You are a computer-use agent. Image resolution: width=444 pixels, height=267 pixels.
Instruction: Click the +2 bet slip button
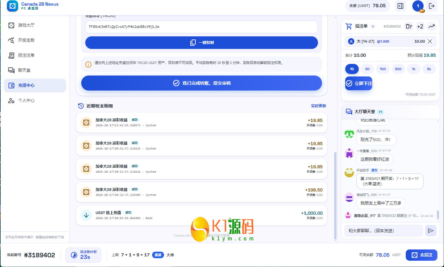tap(420, 26)
